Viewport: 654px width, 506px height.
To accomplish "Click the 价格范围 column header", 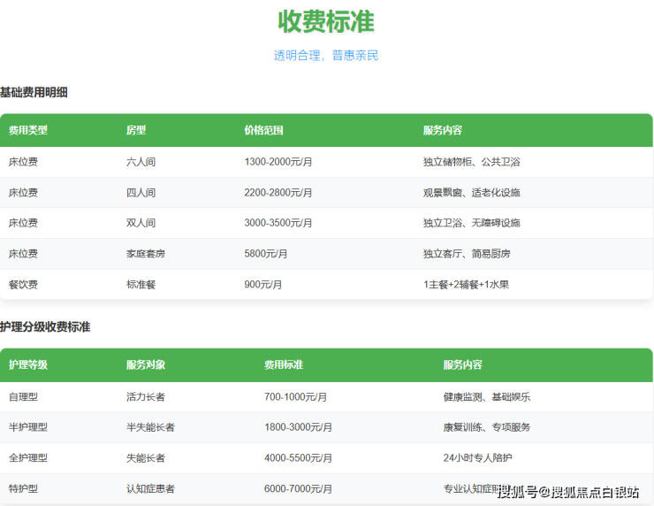I will 263,130.
